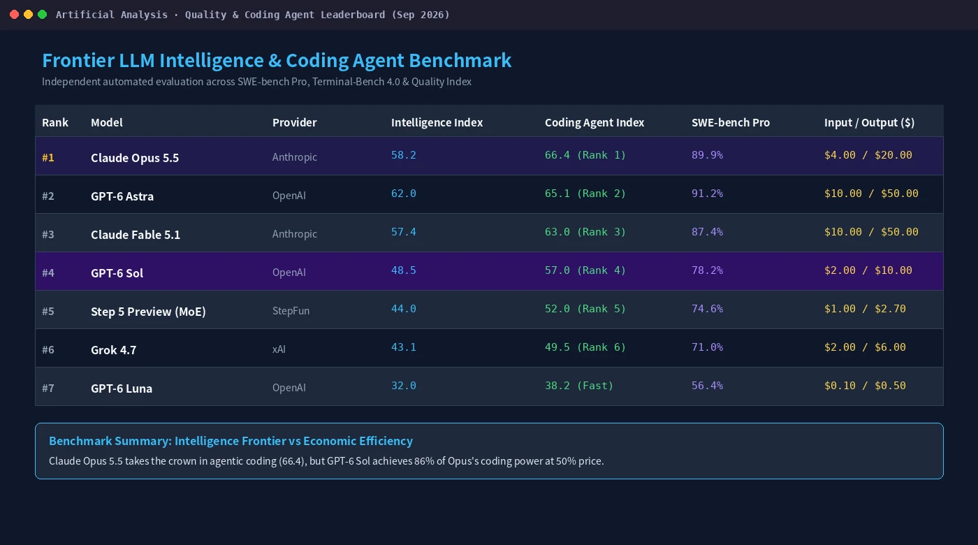Click the '$10.00 / $50.00' price for GPT-6 Astra
This screenshot has height=545, width=978.
click(x=871, y=194)
